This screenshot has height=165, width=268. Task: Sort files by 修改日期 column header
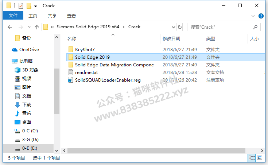click(171, 39)
